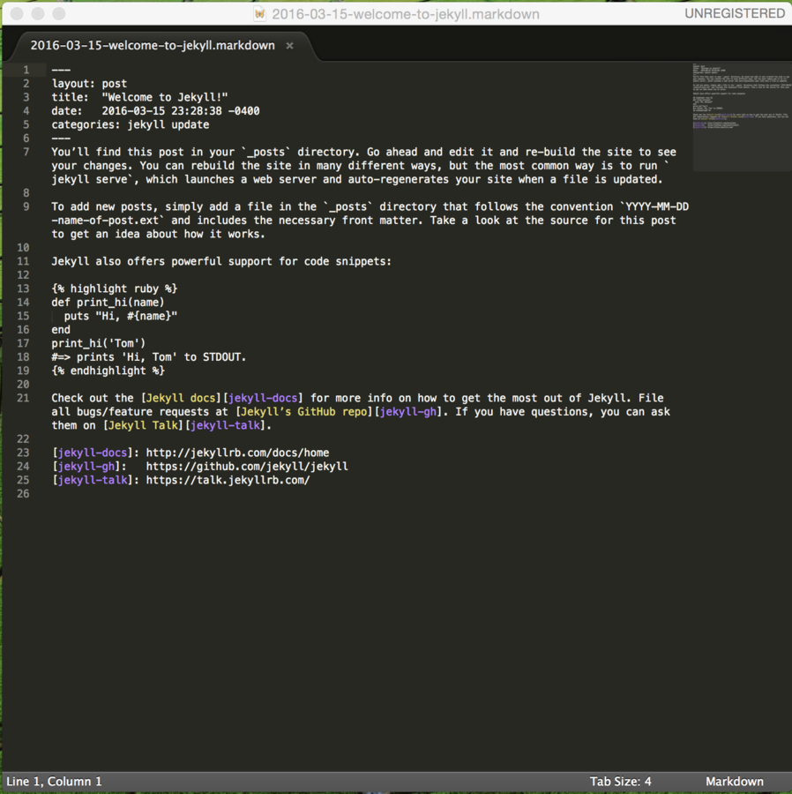792x794 pixels.
Task: Click the [jekyll-talk] definition on line 25
Action: 92,480
